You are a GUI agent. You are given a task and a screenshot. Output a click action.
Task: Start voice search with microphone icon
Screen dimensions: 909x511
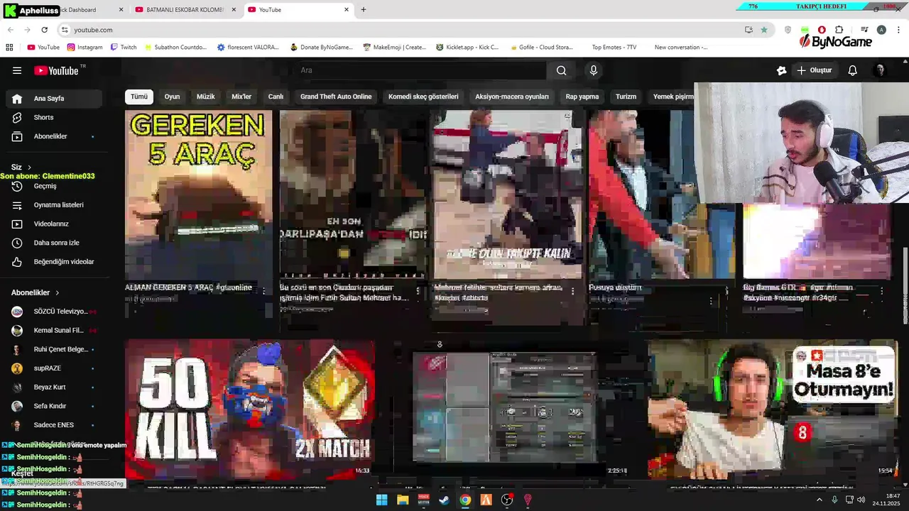(x=594, y=70)
